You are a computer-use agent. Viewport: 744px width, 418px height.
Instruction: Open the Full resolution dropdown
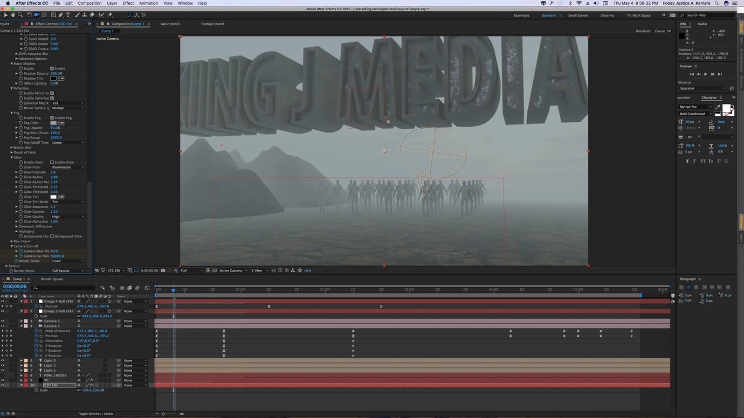(x=191, y=270)
